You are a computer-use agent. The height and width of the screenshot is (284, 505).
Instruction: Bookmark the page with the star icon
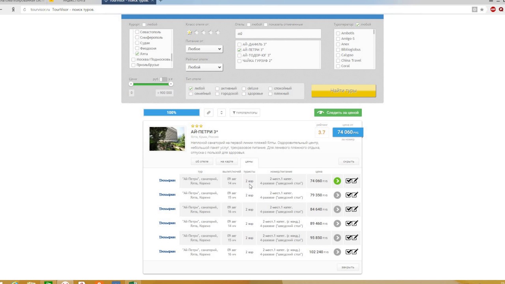point(482,9)
